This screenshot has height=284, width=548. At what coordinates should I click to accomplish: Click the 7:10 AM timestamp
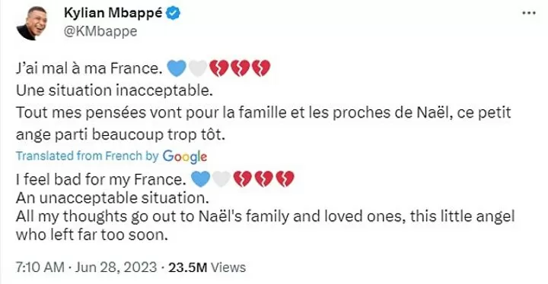click(40, 267)
